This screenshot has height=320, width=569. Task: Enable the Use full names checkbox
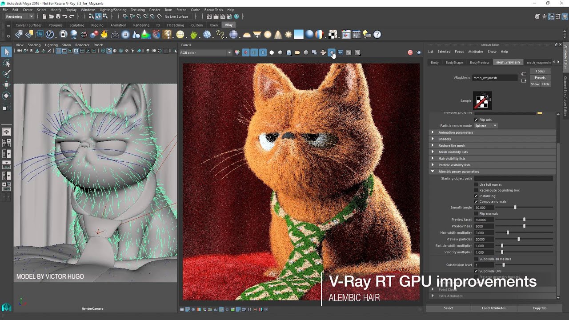coord(476,184)
